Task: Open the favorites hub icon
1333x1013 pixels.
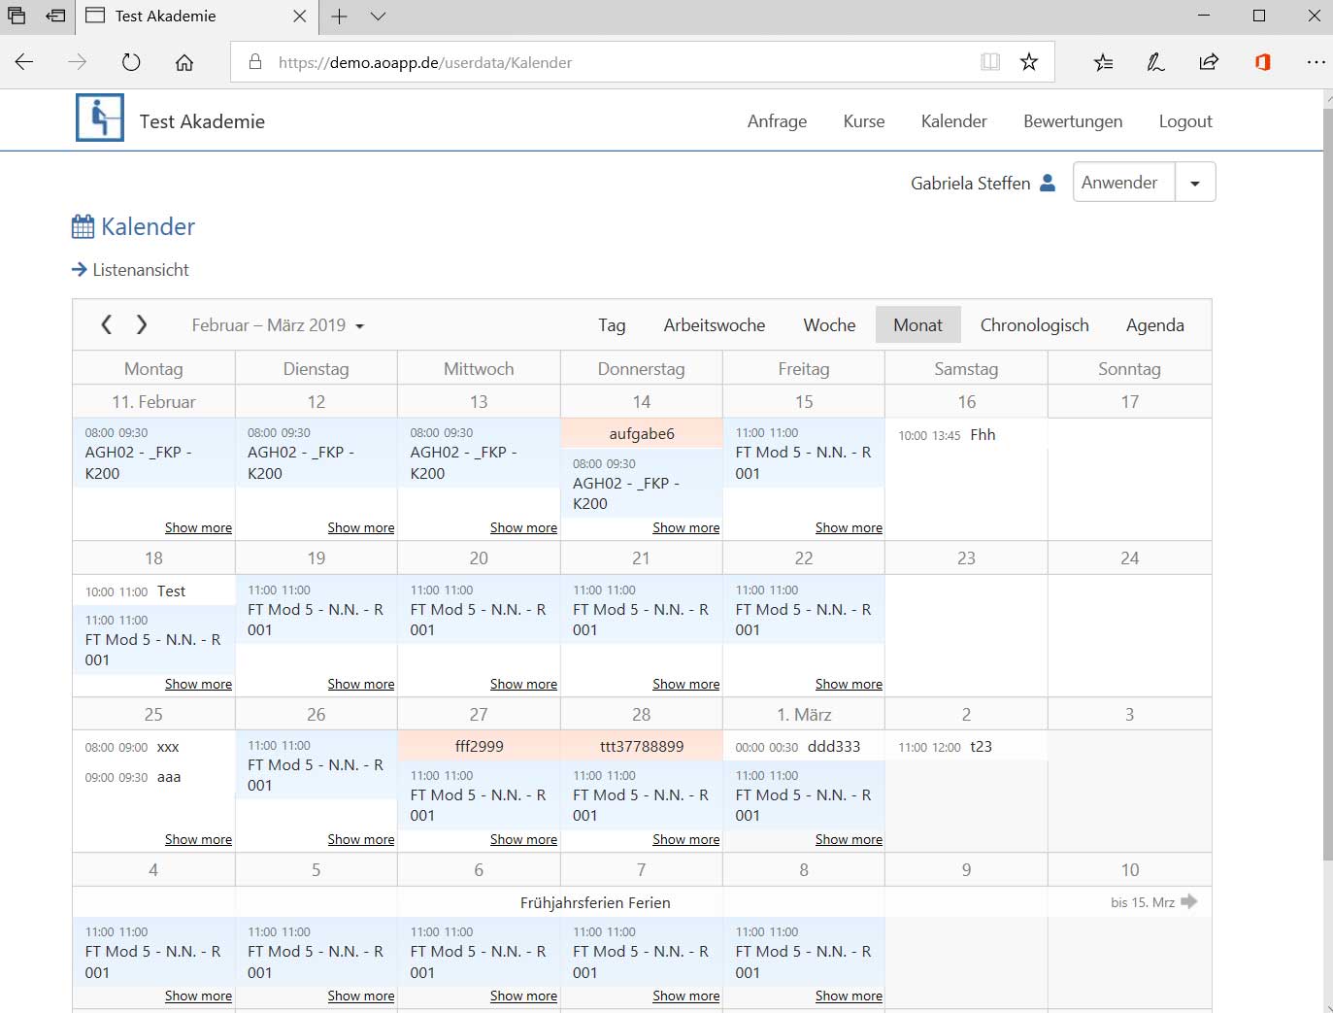Action: (1103, 62)
